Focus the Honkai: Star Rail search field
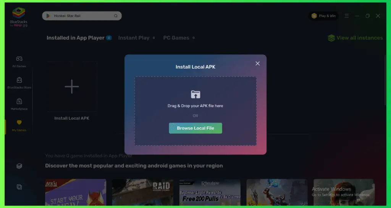The image size is (391, 208). (x=82, y=16)
